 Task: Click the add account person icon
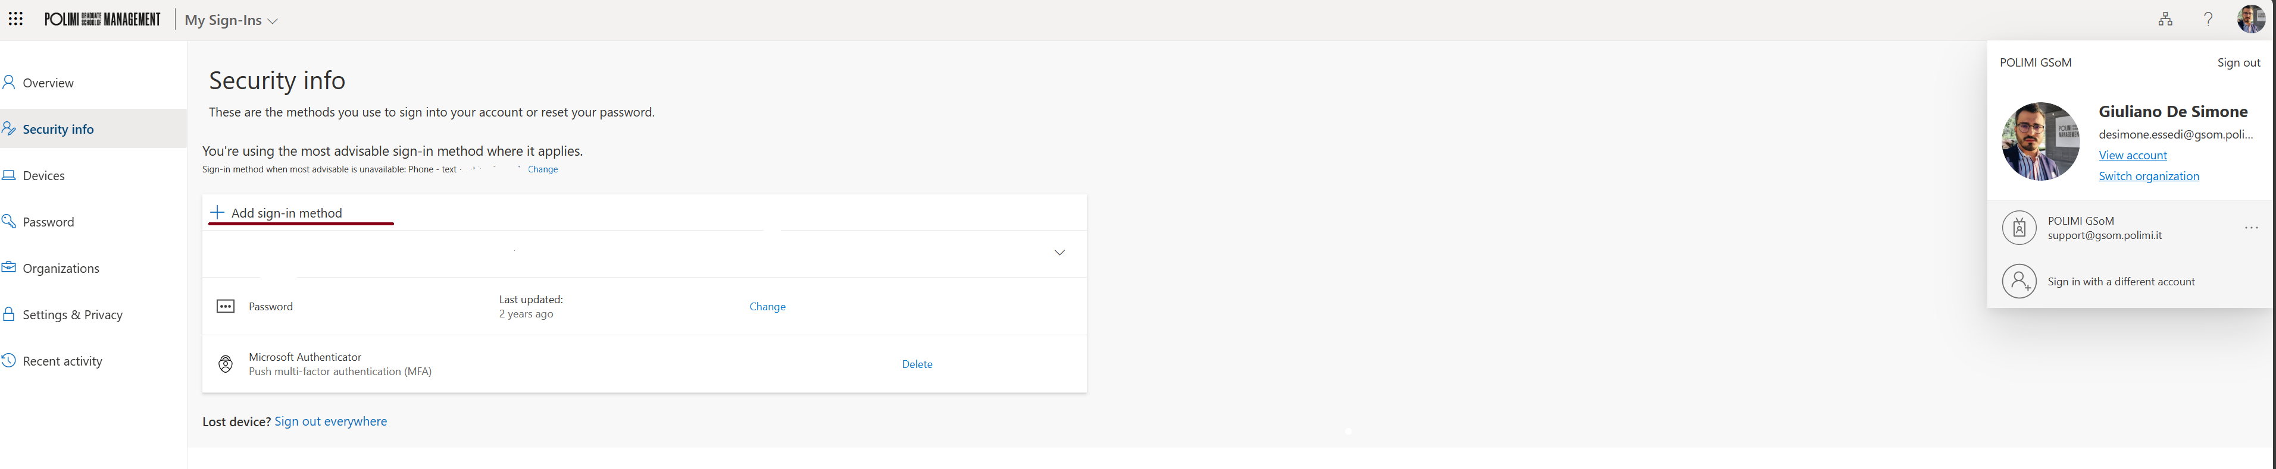[x=2019, y=281]
